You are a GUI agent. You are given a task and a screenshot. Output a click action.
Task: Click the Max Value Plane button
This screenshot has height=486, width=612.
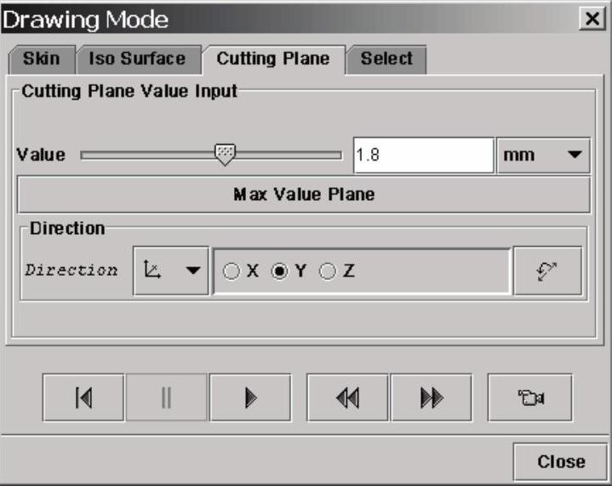click(304, 194)
